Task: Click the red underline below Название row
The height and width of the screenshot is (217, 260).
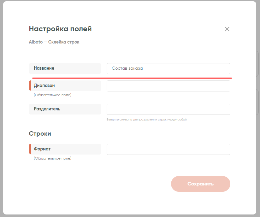Action: [x=132, y=78]
